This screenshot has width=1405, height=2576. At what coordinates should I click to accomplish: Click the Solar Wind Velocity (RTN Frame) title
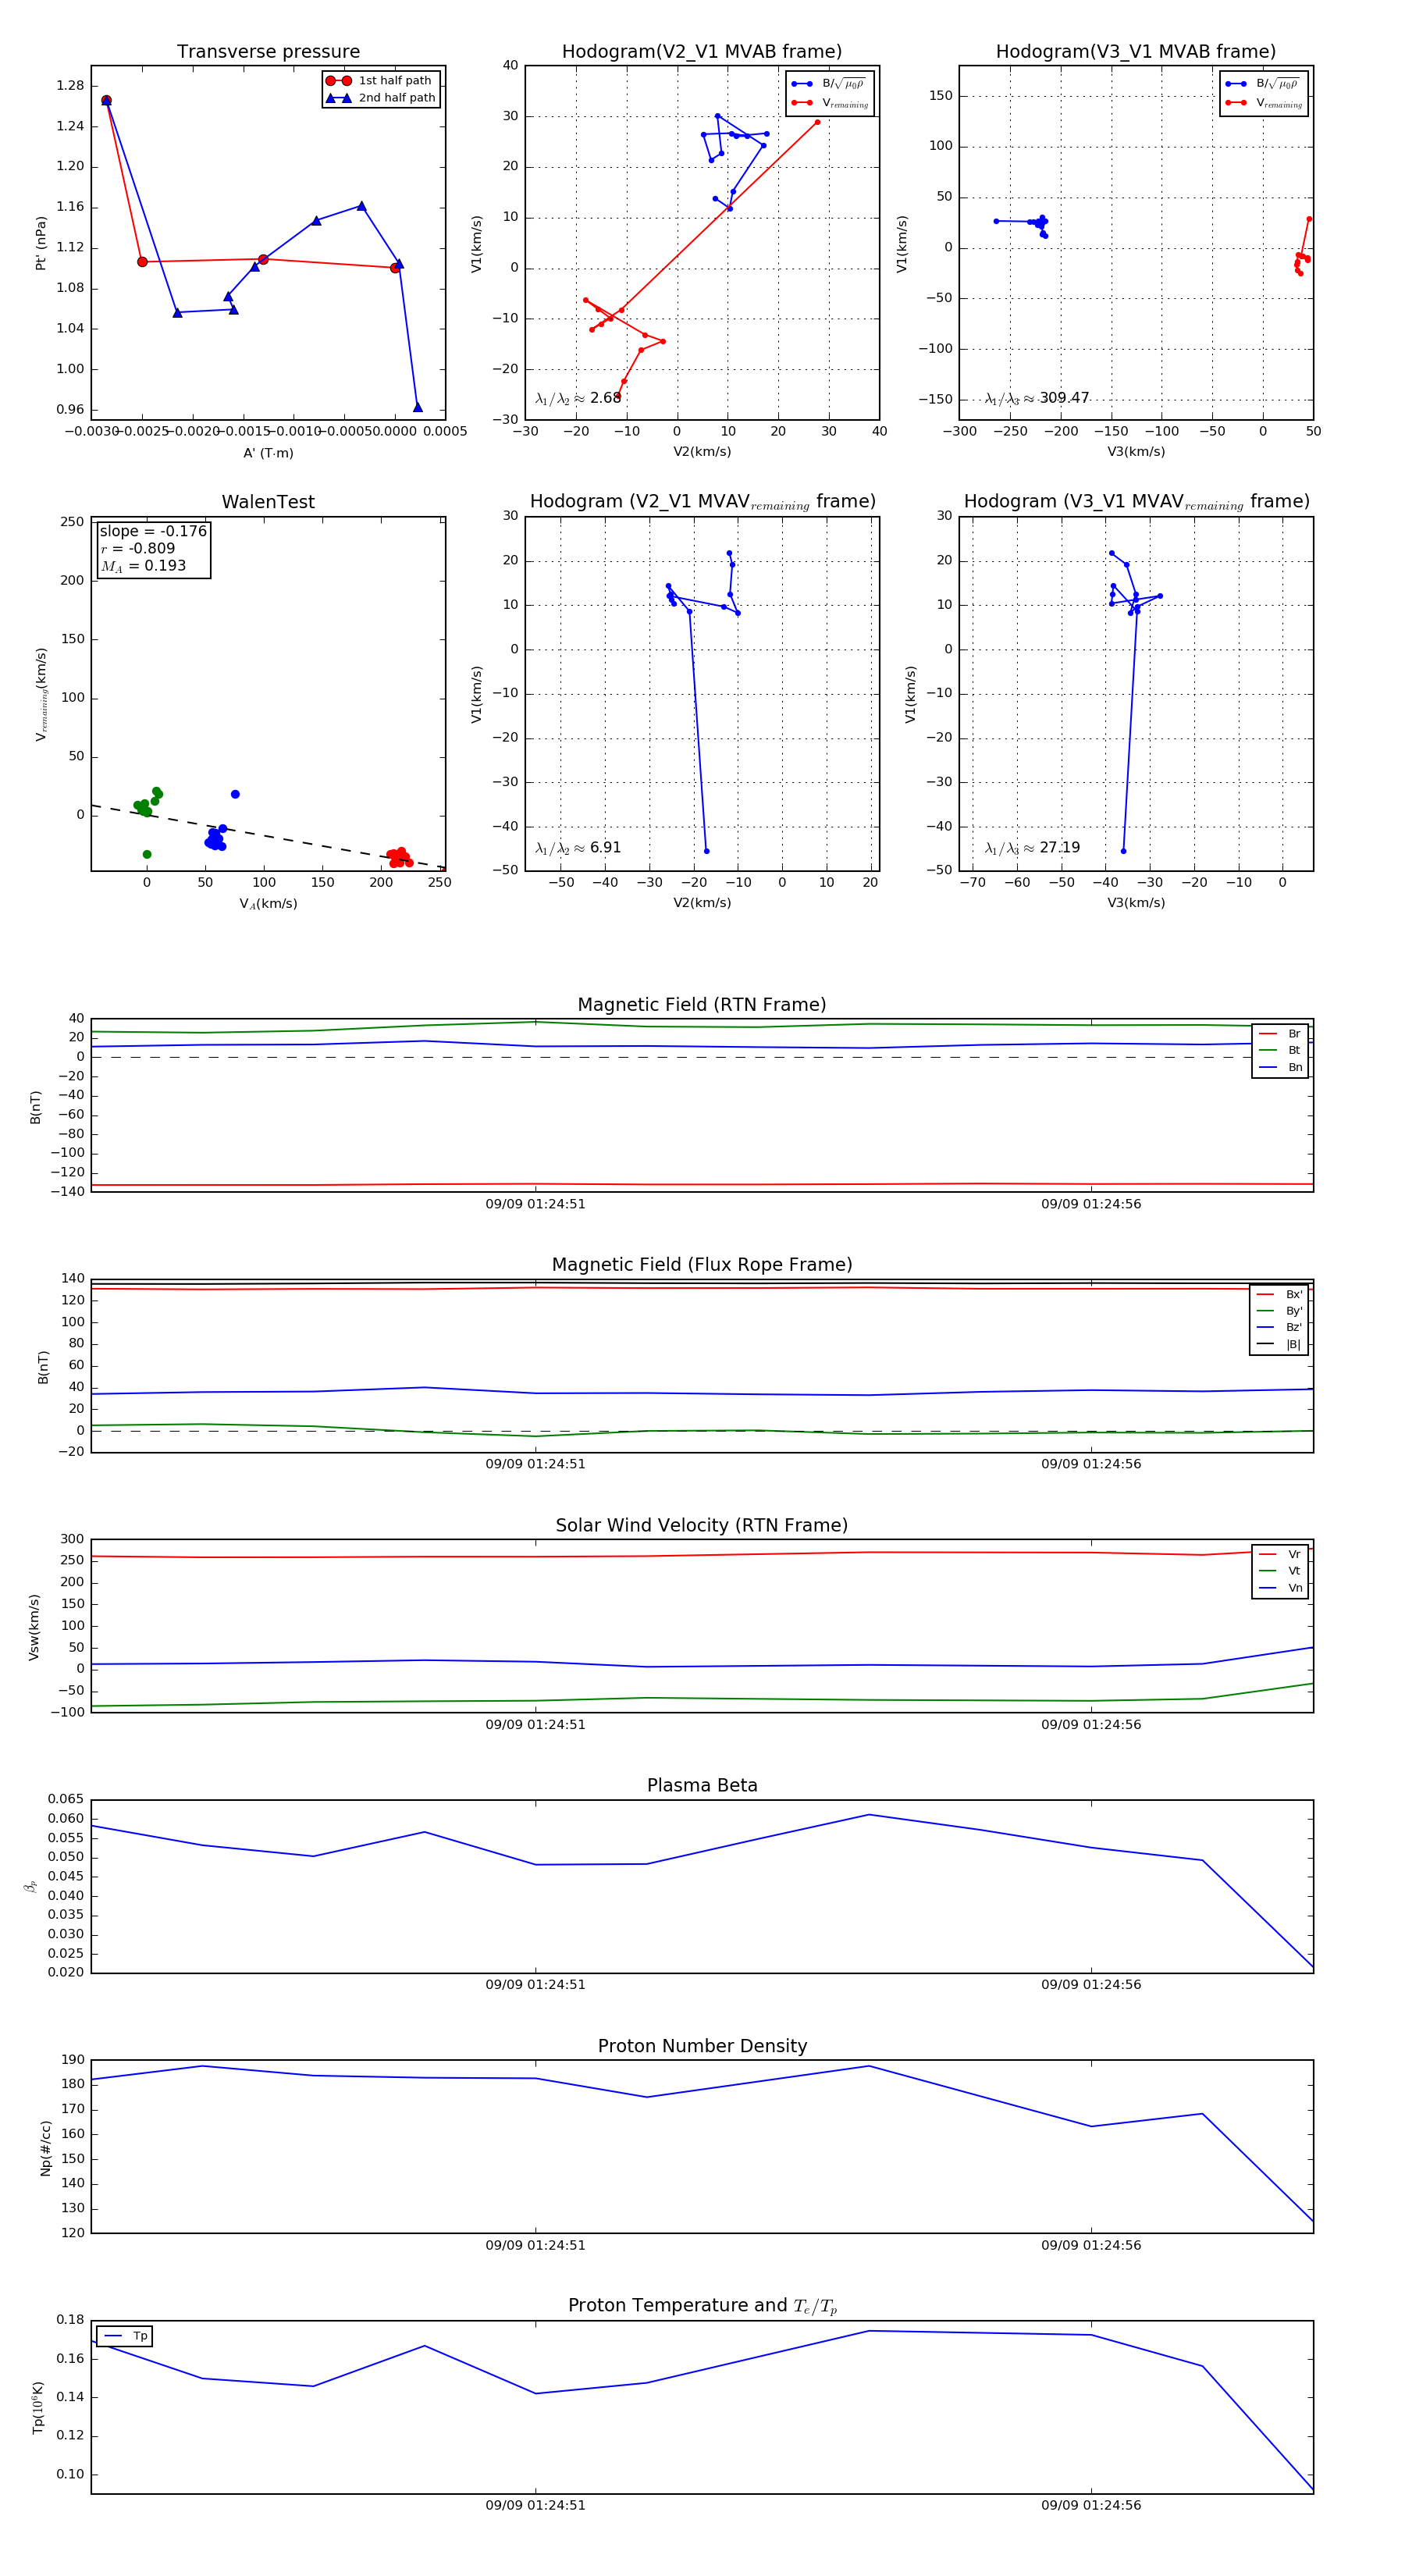(702, 1525)
